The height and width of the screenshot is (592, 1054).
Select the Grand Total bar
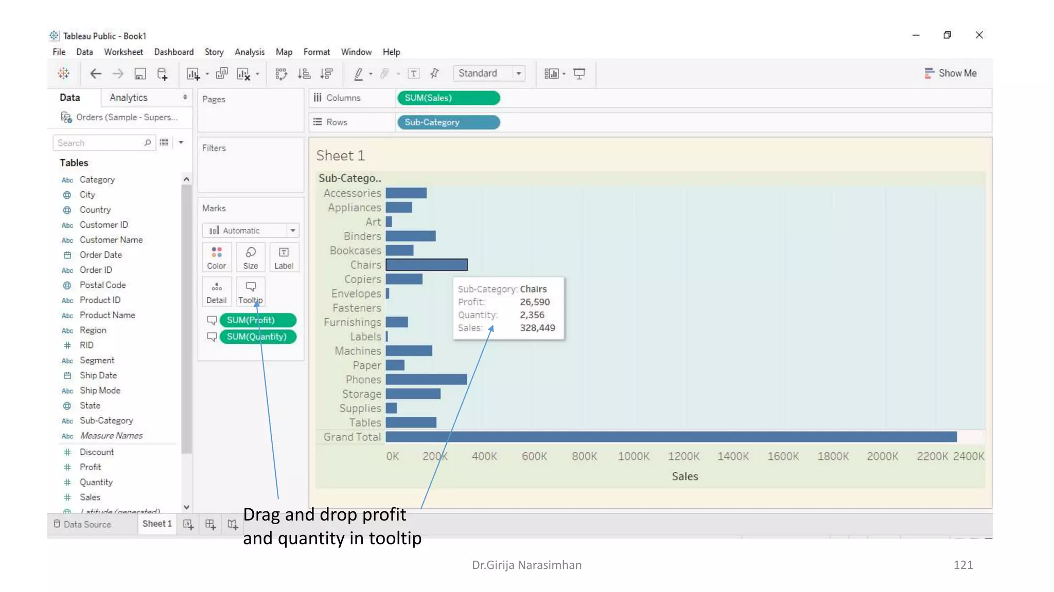671,437
